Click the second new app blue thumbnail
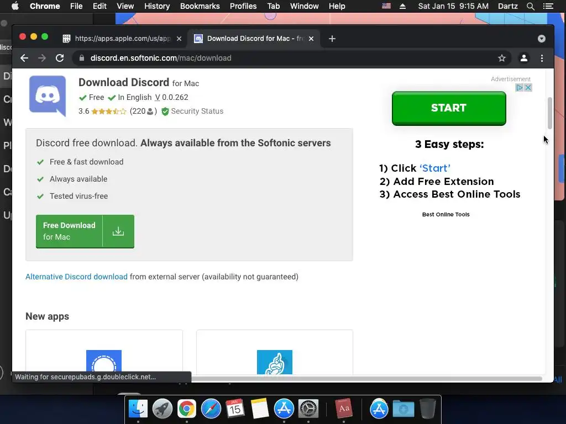Screen dimensions: 566x424 [x=275, y=362]
